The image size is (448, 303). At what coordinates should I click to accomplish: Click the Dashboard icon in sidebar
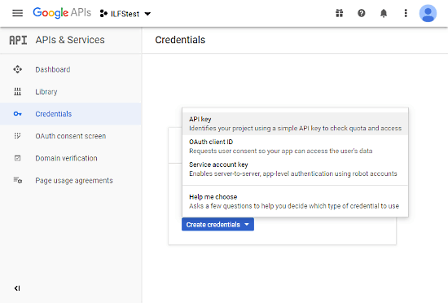coord(17,69)
